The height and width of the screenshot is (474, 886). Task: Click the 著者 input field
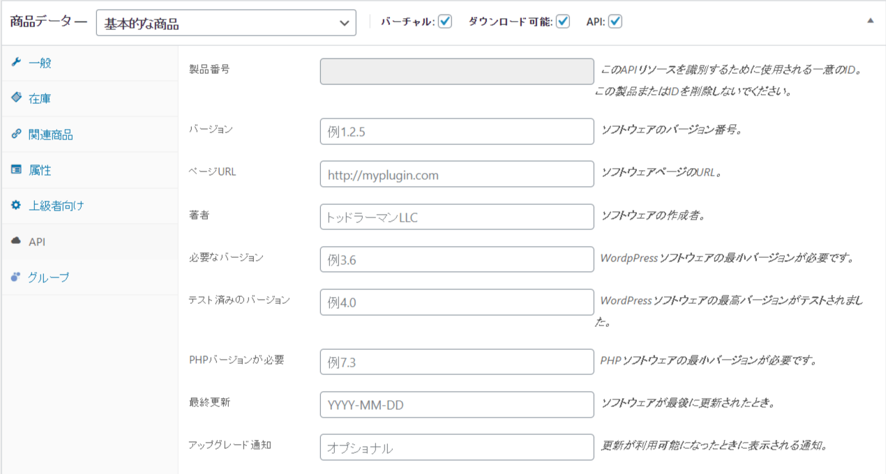pos(457,217)
